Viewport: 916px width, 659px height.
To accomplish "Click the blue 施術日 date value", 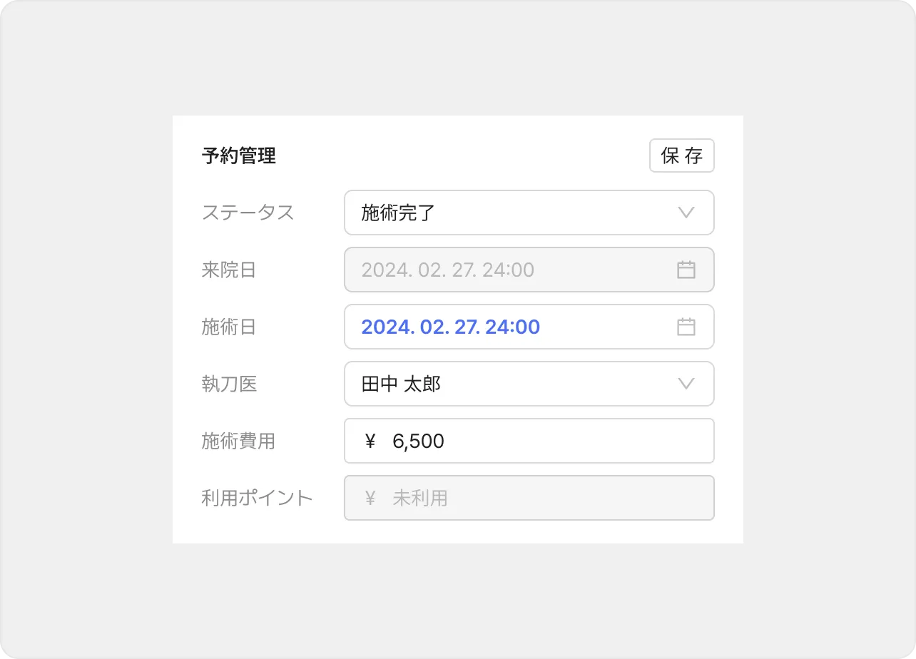I will (x=450, y=327).
